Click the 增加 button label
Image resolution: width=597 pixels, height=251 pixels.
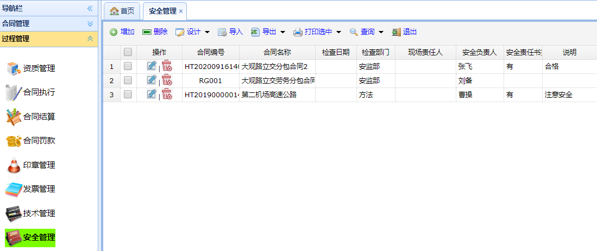pos(127,32)
